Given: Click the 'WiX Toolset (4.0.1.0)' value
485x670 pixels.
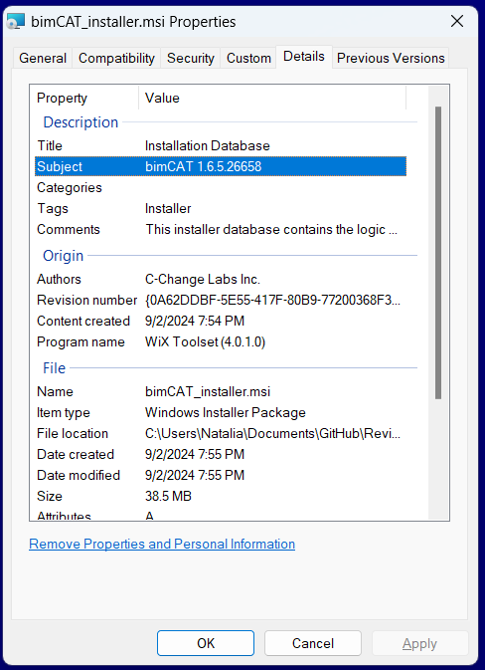Looking at the screenshot, I should coord(205,341).
